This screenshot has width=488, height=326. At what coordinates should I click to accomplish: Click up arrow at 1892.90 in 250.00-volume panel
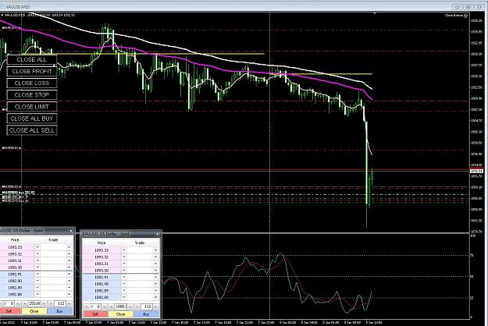click(x=69, y=281)
